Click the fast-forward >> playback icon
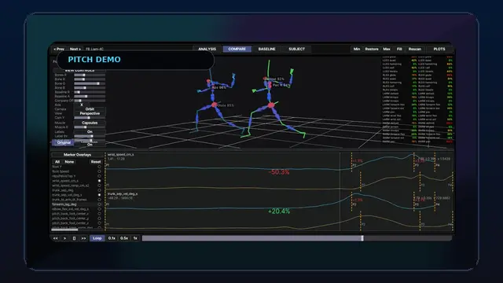503x283 pixels. pos(84,238)
